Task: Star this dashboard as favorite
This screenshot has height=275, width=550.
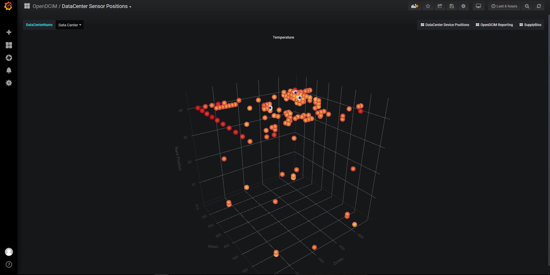Action: [428, 6]
